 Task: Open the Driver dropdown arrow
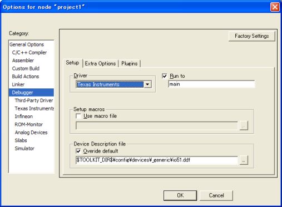[147, 84]
